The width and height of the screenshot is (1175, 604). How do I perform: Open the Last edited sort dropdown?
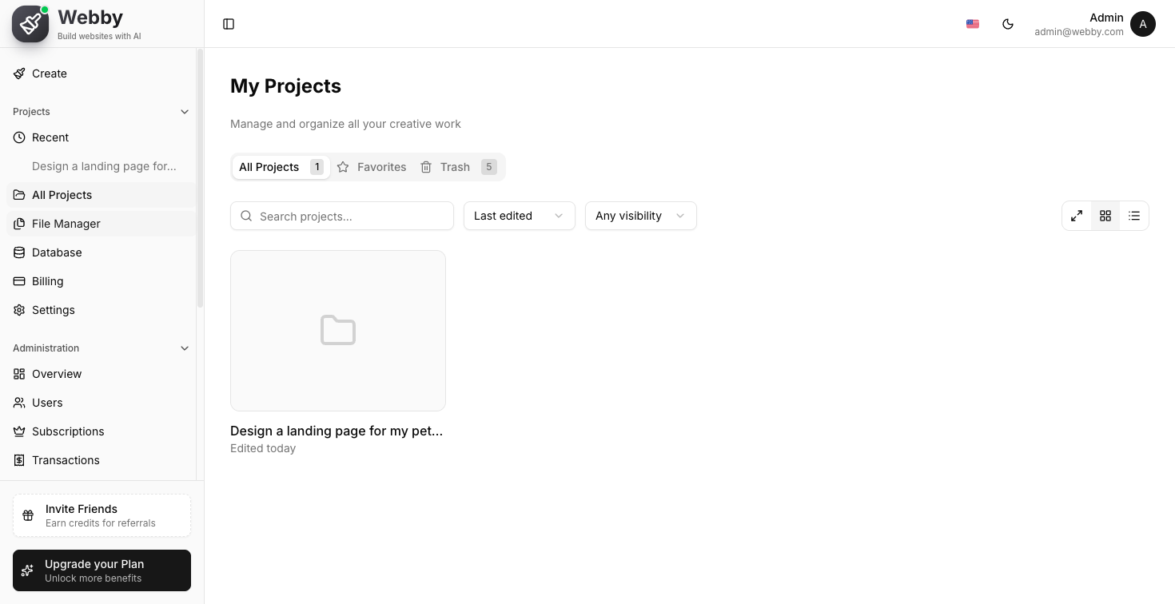click(x=520, y=216)
